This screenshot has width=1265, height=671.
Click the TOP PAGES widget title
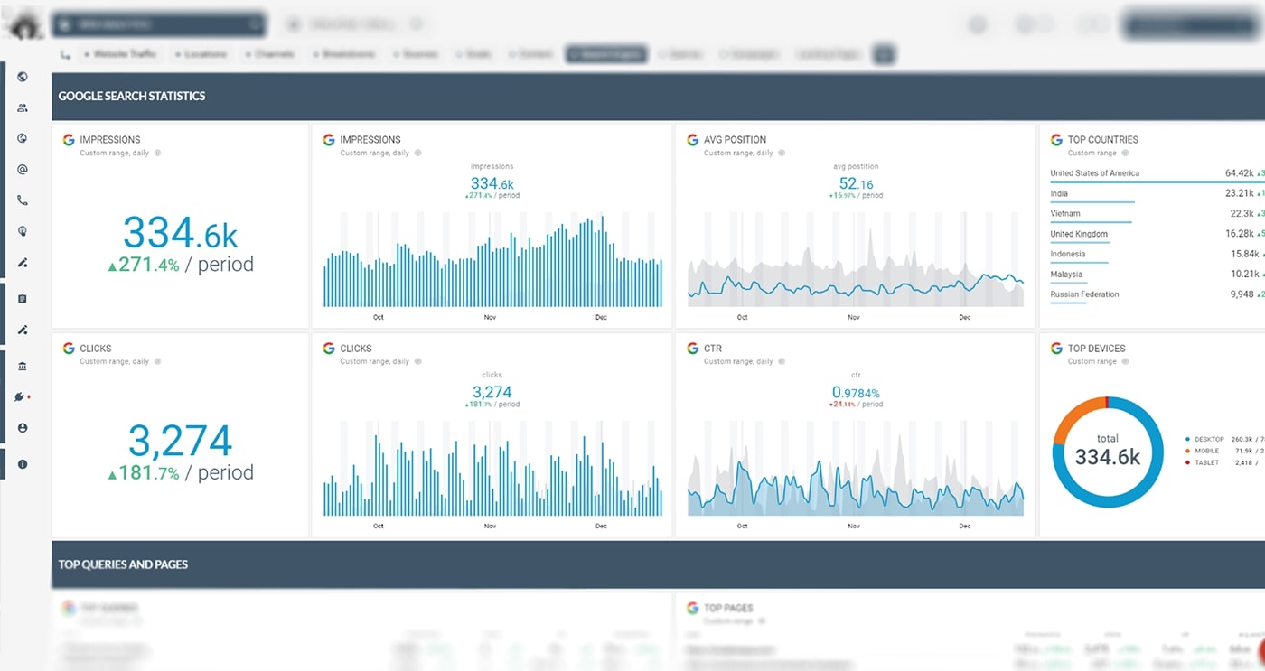pos(728,609)
